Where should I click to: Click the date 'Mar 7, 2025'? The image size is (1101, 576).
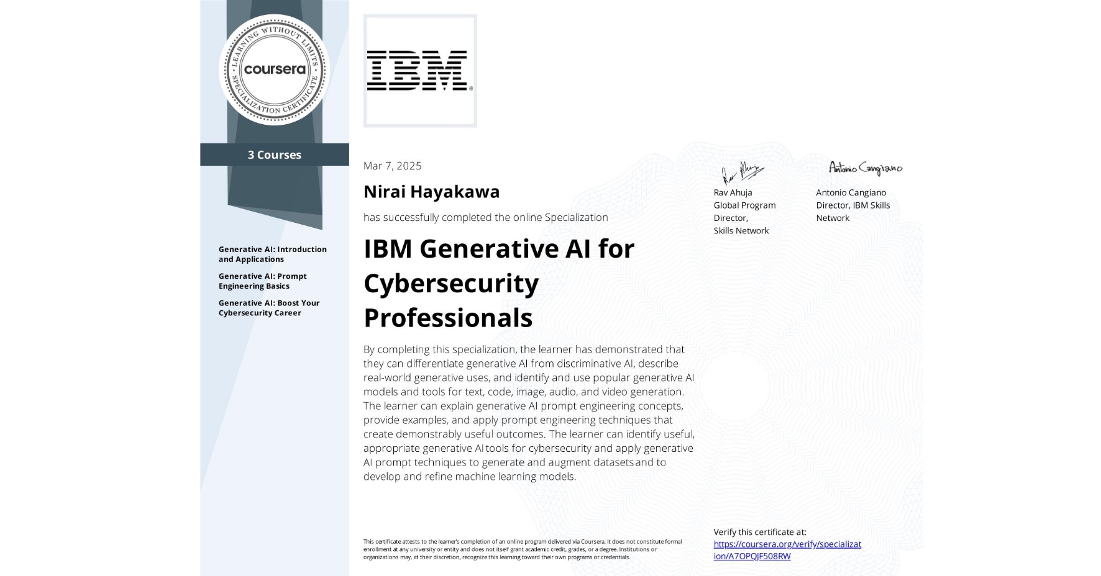click(x=392, y=166)
